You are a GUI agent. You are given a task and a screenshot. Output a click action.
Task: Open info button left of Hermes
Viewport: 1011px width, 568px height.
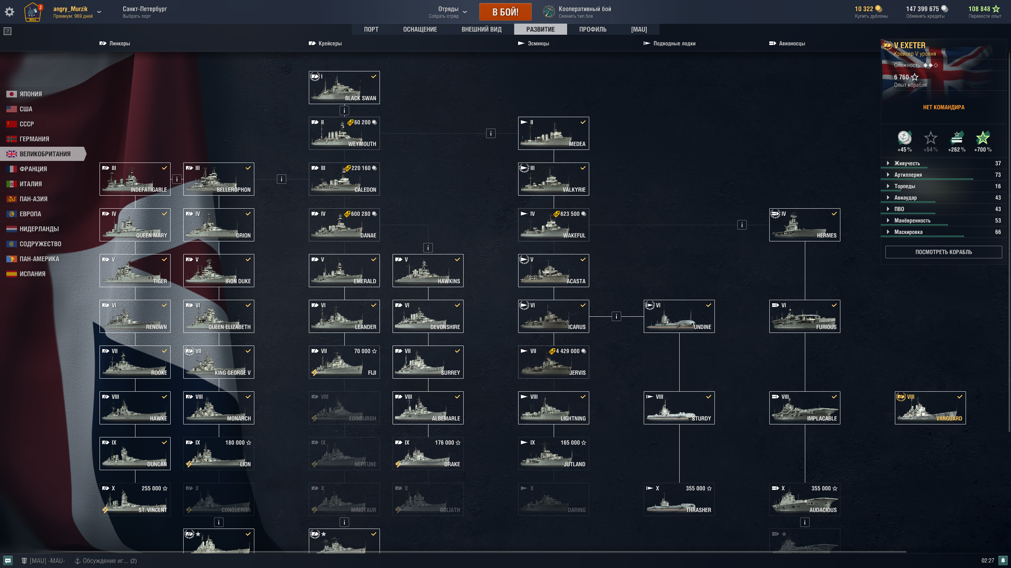pos(742,225)
